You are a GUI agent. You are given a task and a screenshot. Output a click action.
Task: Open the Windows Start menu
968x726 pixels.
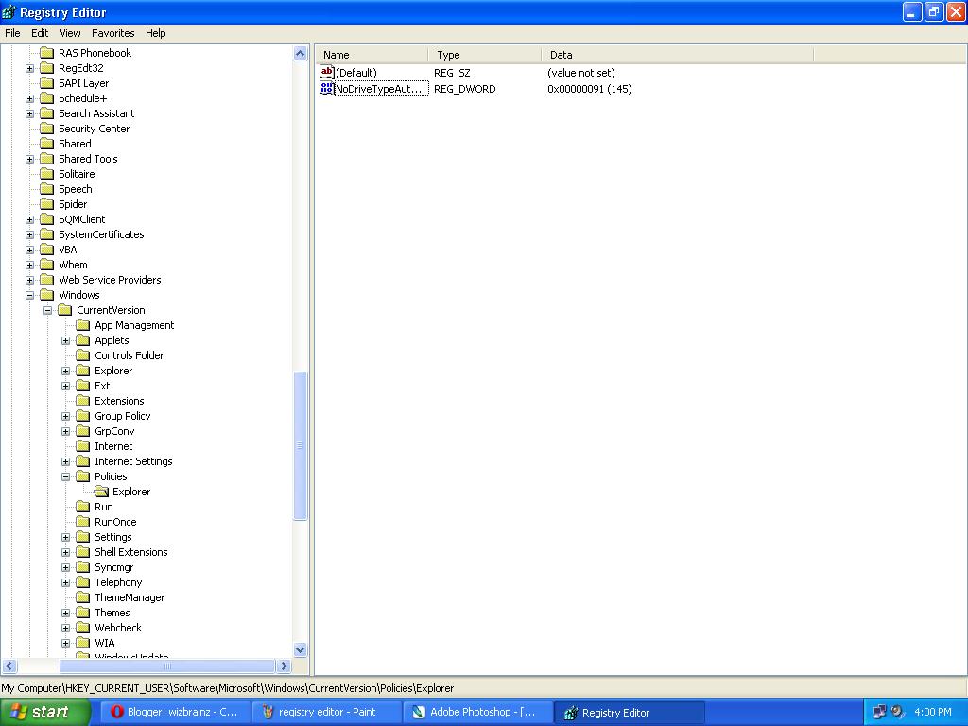click(x=45, y=712)
